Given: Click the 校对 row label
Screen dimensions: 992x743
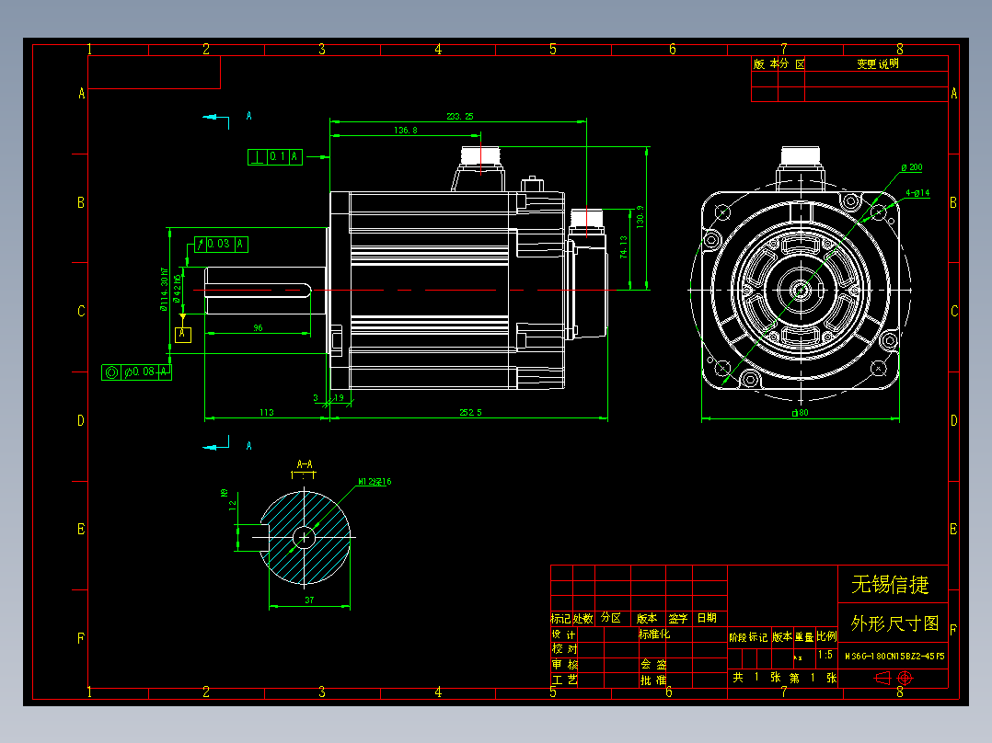Looking at the screenshot, I should coord(564,649).
